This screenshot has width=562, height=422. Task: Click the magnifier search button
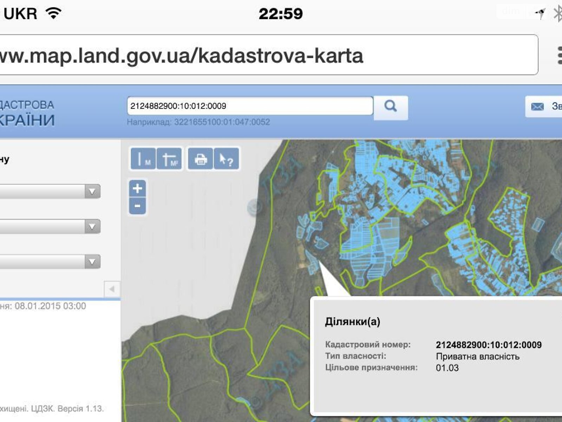pyautogui.click(x=391, y=107)
